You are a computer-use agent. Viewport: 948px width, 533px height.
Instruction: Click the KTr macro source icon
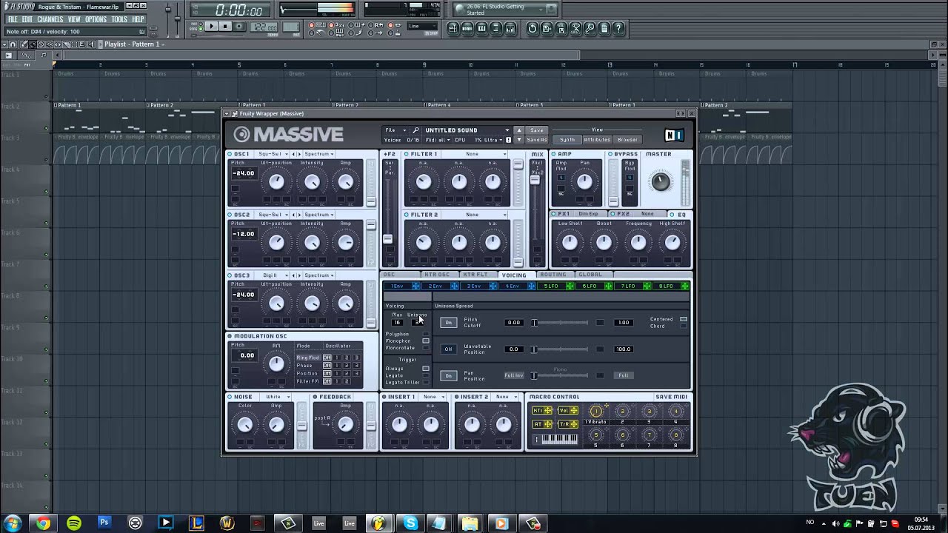(543, 411)
